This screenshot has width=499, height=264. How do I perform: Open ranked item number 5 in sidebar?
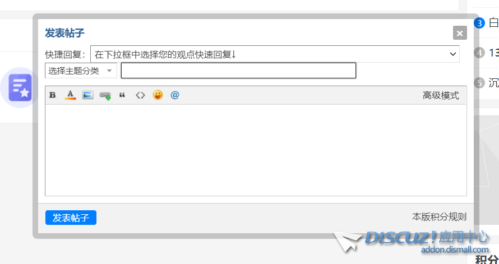pyautogui.click(x=486, y=83)
